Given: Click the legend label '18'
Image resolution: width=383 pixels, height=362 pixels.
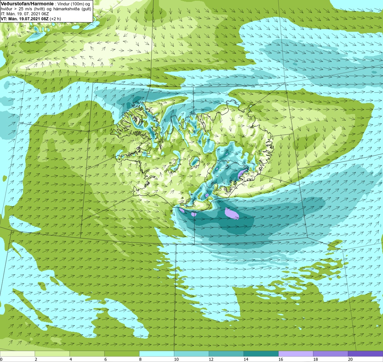Looking at the screenshot, I should [x=315, y=359].
